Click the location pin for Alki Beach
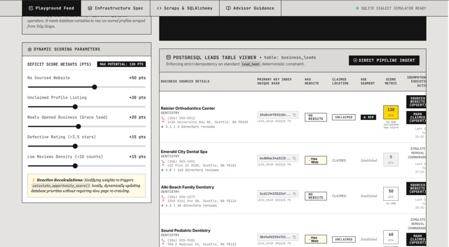This screenshot has height=247, width=449. point(163,201)
